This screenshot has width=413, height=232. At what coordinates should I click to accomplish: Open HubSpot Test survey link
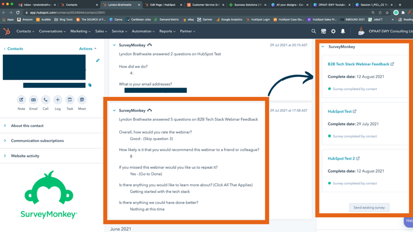339,111
